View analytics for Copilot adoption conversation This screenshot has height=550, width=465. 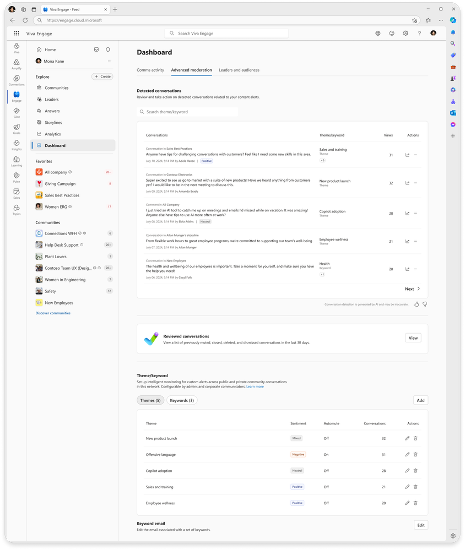point(408,213)
